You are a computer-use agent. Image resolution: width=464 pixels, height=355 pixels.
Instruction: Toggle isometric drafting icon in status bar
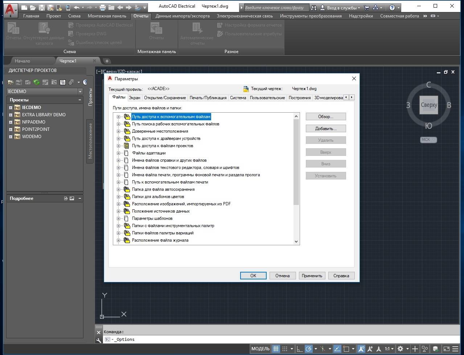tap(323, 349)
